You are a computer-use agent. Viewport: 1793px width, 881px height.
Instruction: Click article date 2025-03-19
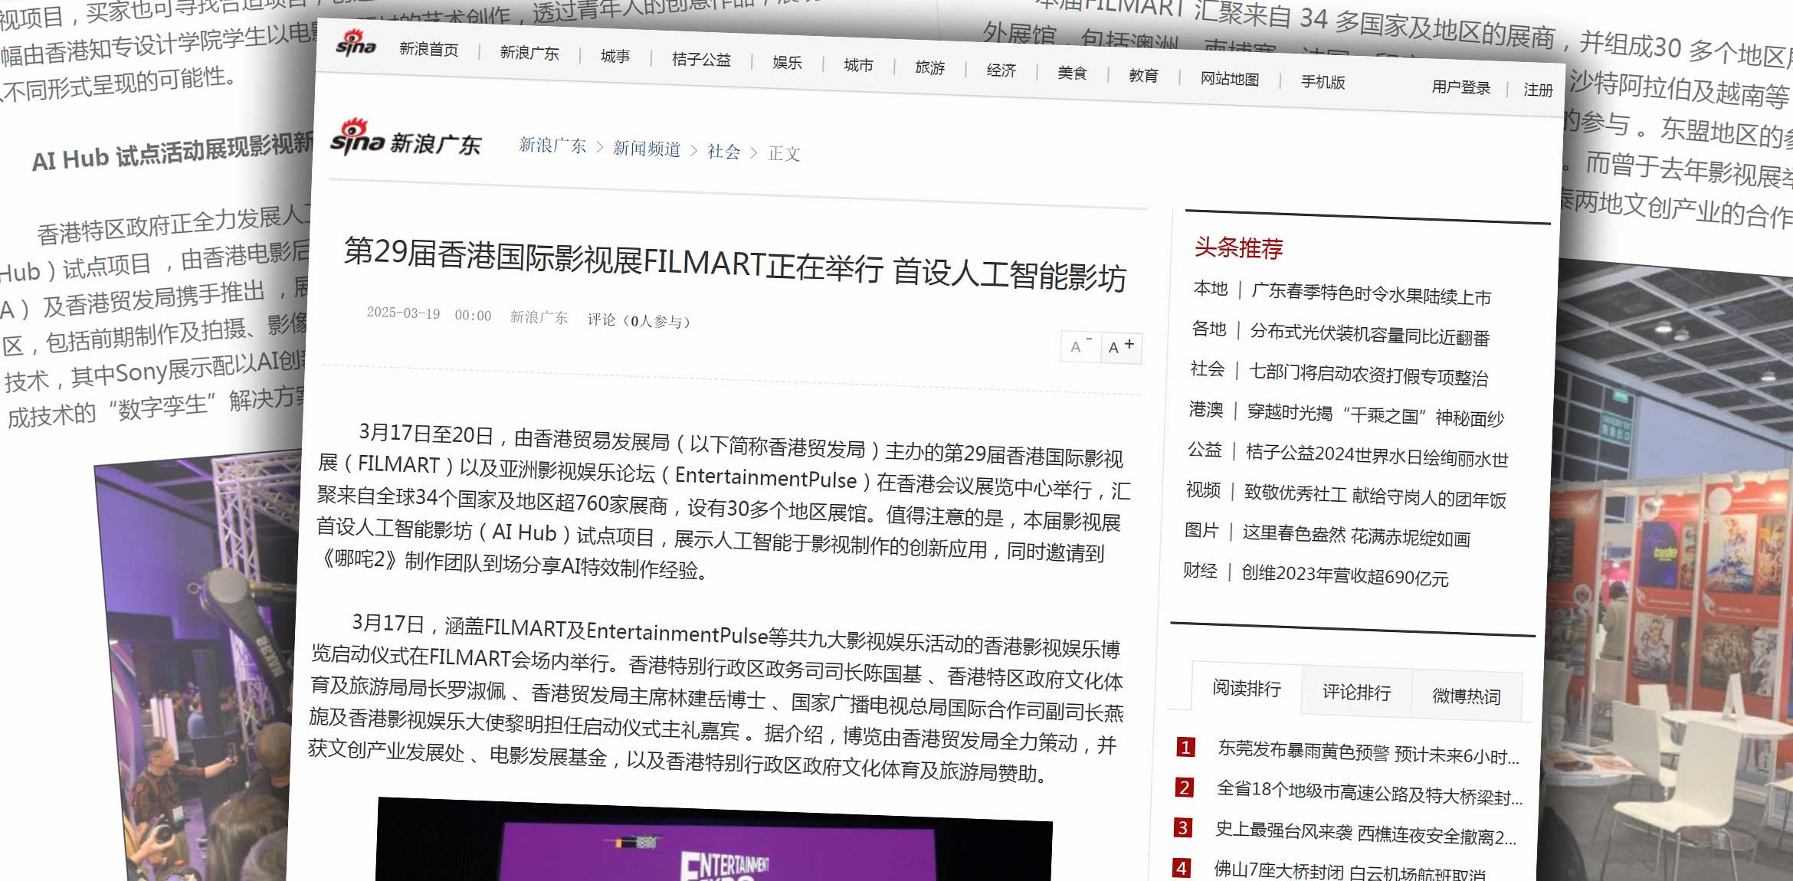tap(403, 313)
